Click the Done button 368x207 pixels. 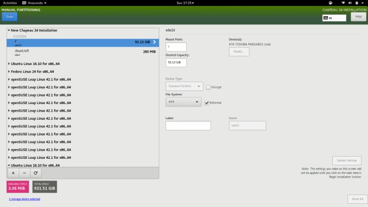pyautogui.click(x=10, y=17)
